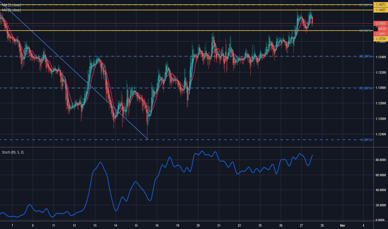Screen dimensions: 388x229
Task: Select the MA (9, close) indicator legend
Action: coord(11,10)
